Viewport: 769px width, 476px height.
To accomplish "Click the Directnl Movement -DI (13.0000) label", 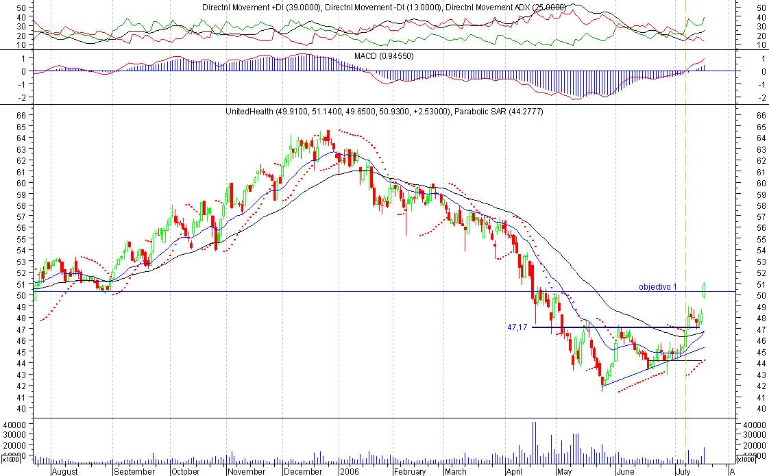I will pyautogui.click(x=382, y=8).
